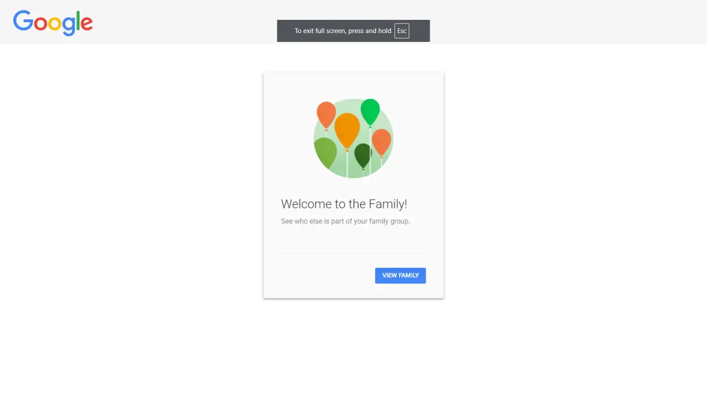Click the yellow 'o' in Google logo
The image size is (707, 397).
click(55, 24)
